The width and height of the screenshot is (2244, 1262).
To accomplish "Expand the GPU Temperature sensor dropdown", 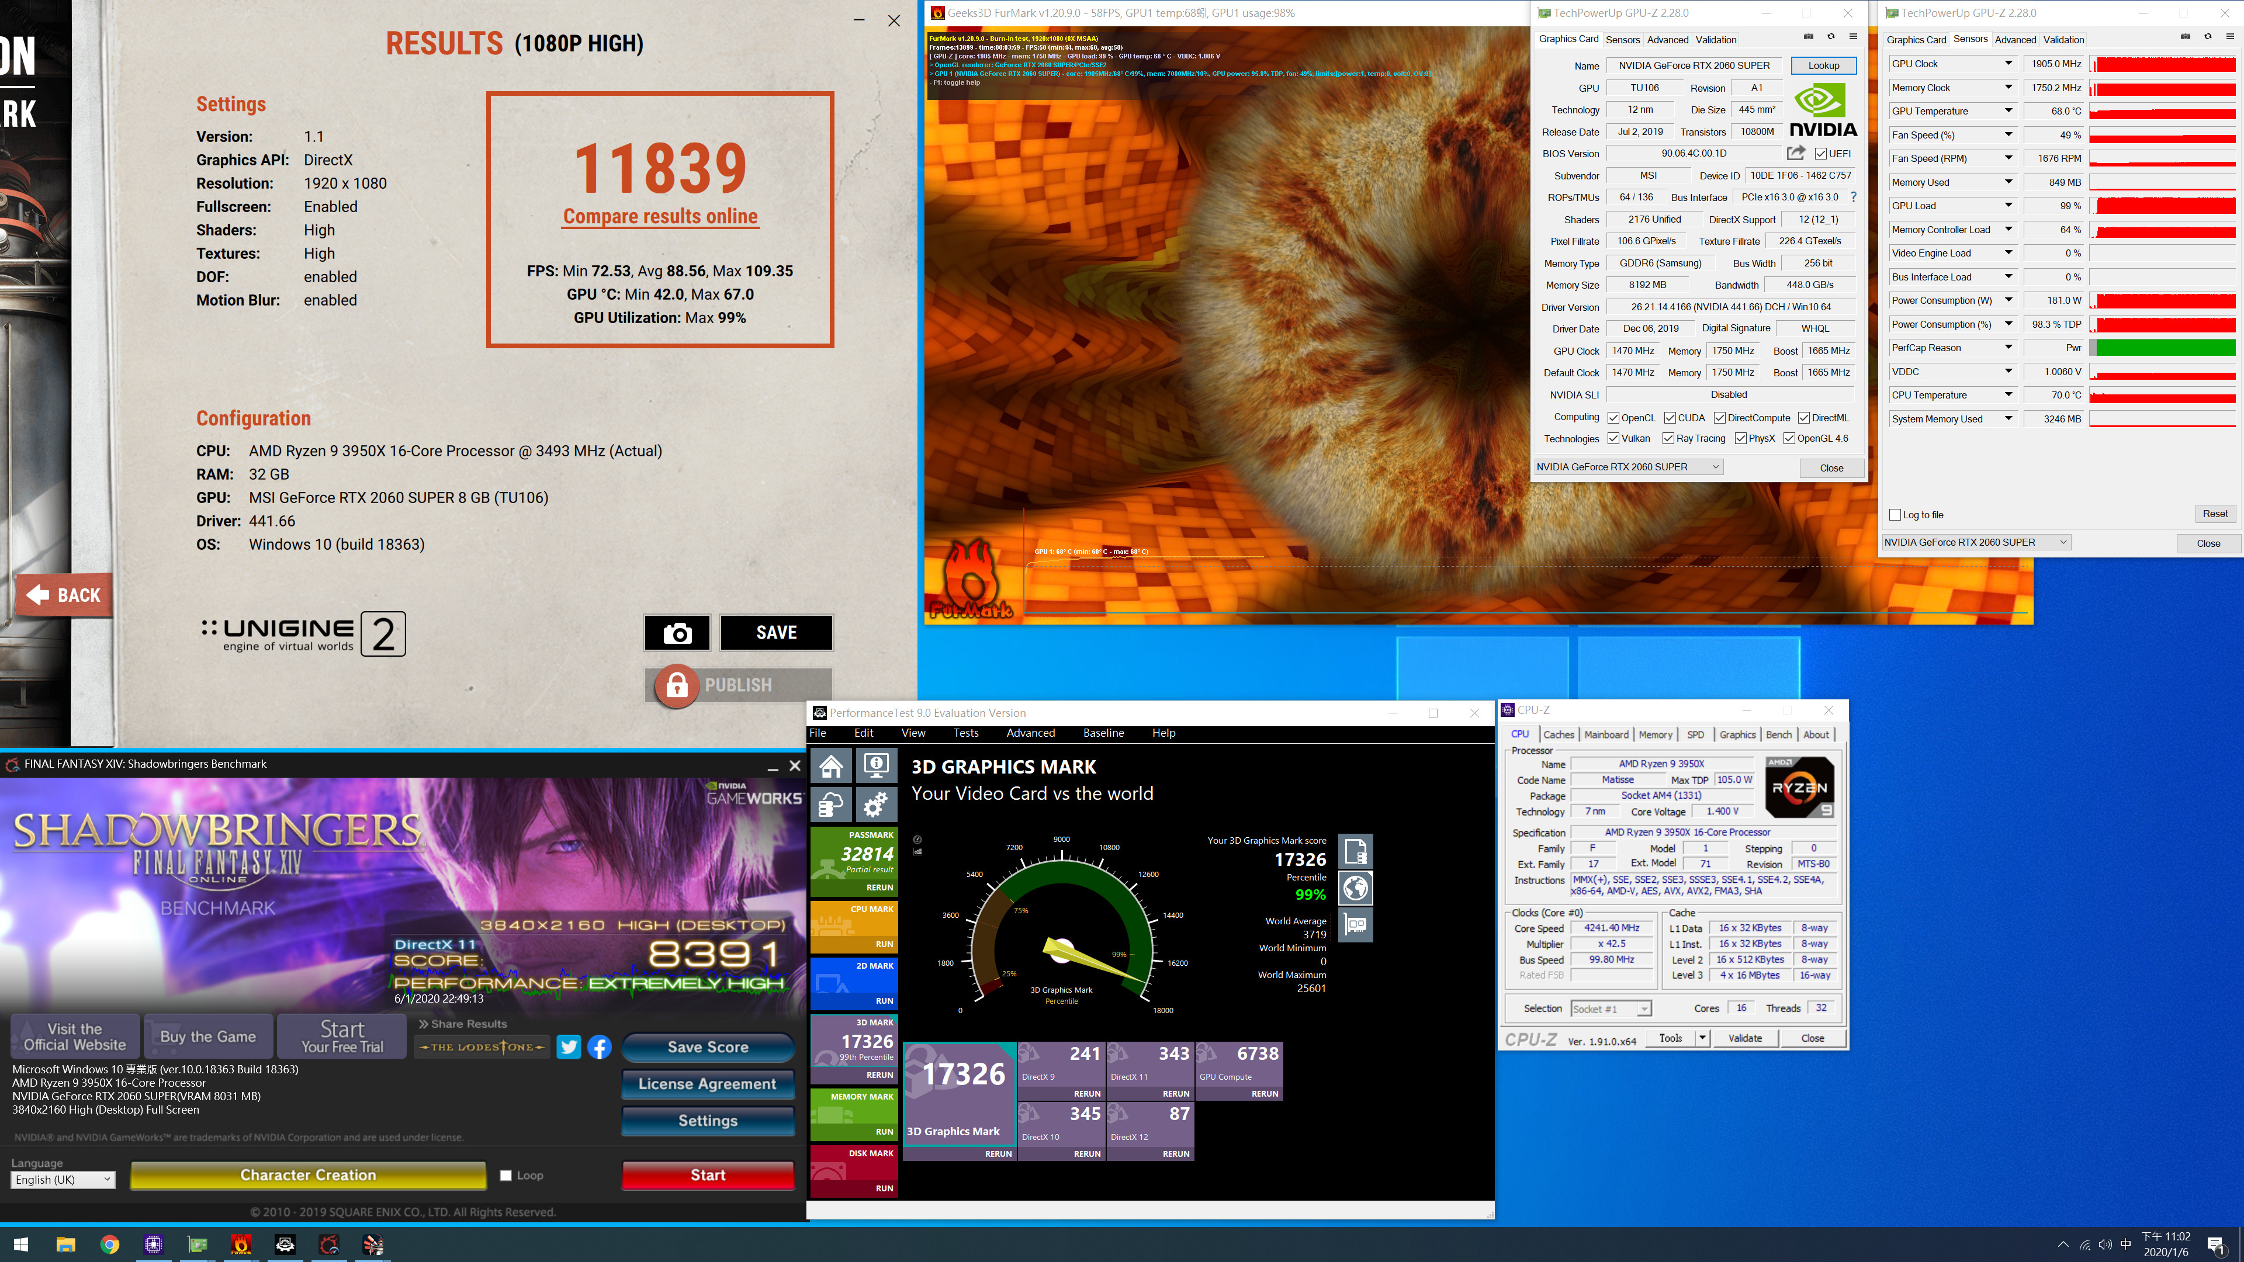I will pos(2008,110).
